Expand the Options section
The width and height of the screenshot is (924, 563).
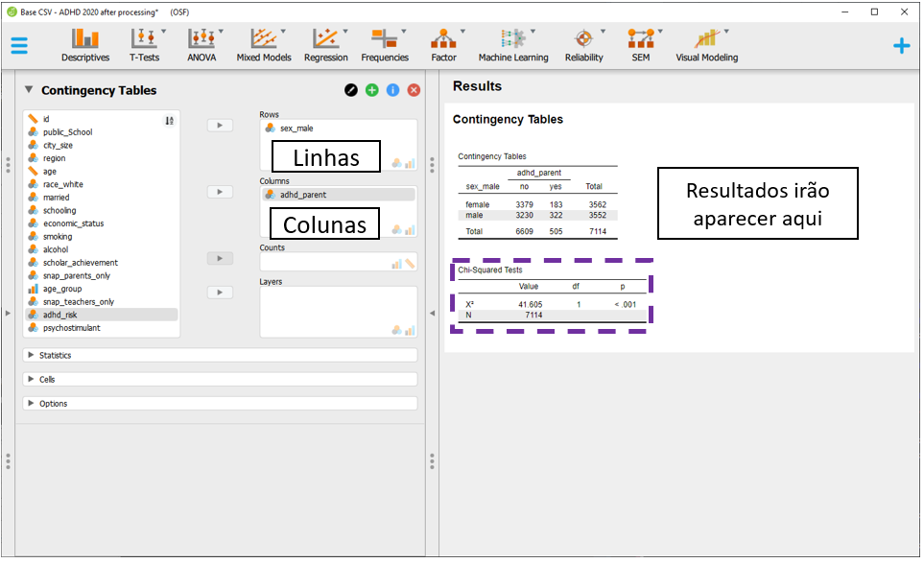[53, 404]
